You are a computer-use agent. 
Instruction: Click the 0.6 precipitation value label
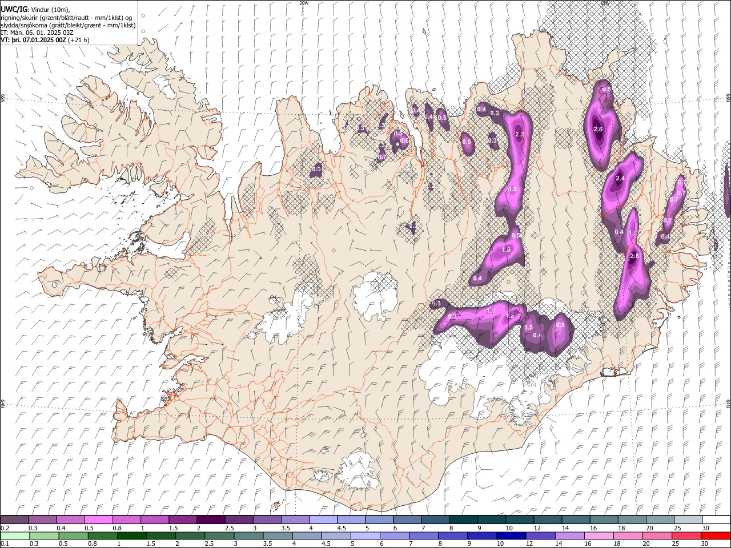tap(404, 141)
